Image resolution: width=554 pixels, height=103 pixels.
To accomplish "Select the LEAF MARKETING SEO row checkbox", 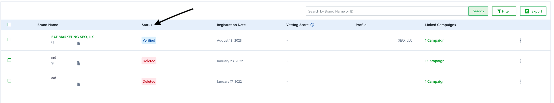I will 9,40.
